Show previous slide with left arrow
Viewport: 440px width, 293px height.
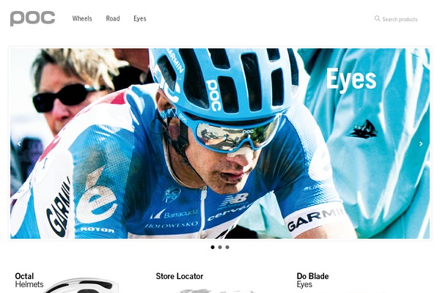19,144
